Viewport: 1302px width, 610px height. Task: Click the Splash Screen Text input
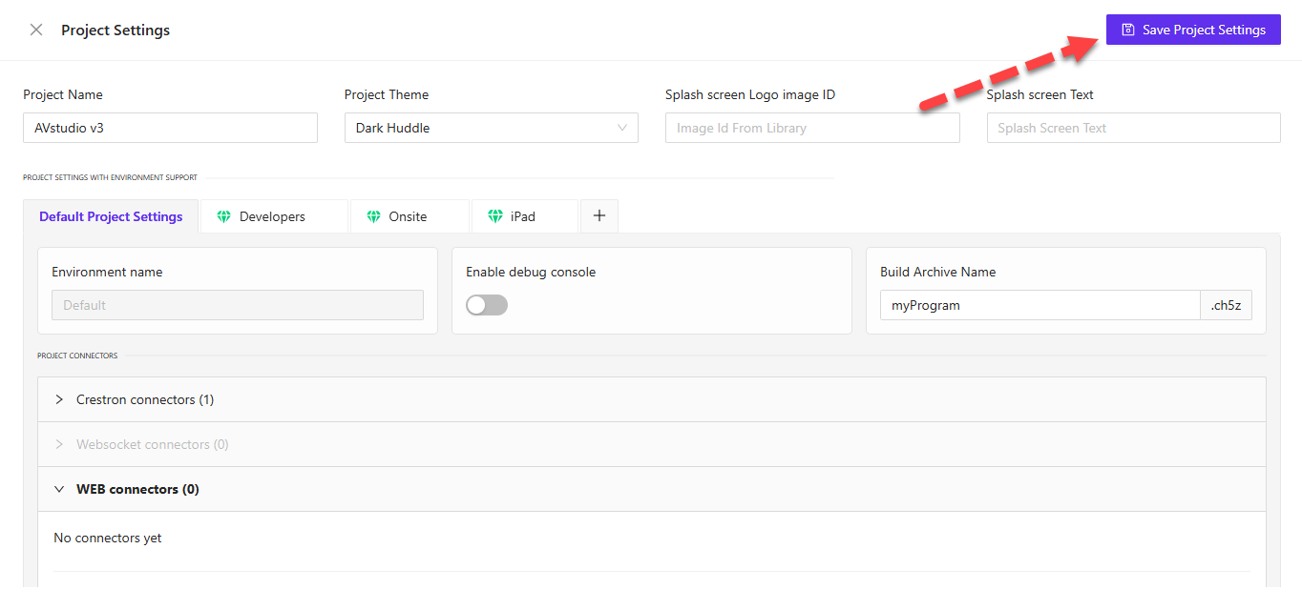pos(1133,127)
